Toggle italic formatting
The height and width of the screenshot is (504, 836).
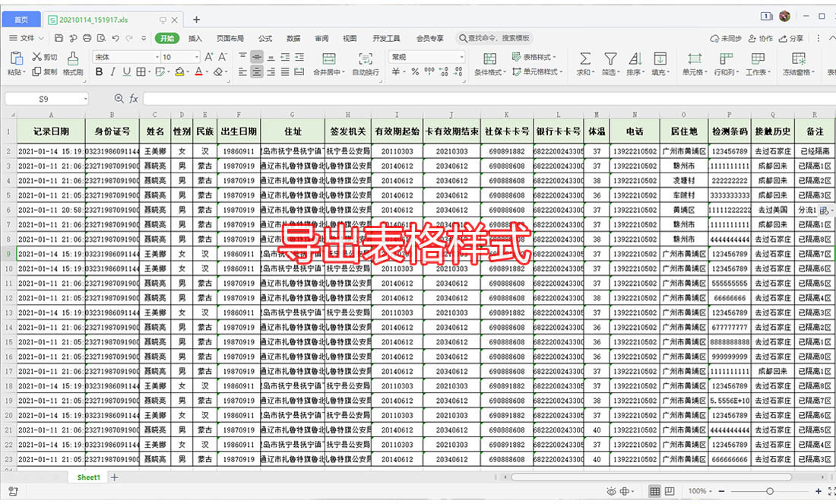click(x=112, y=71)
